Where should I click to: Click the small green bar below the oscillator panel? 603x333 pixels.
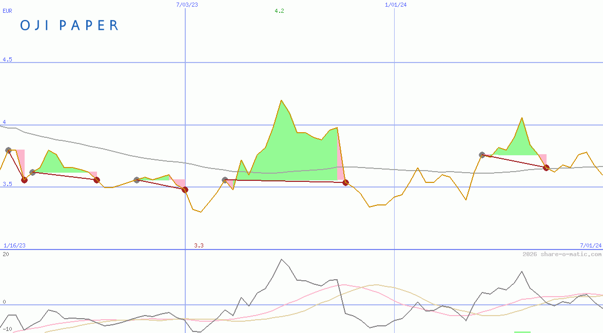522,331
